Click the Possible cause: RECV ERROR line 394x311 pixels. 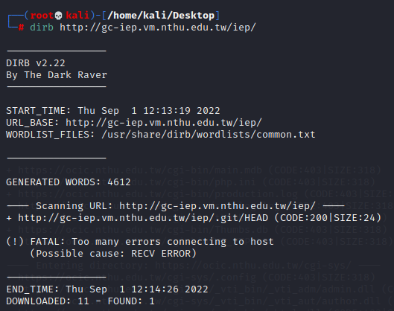[113, 254]
